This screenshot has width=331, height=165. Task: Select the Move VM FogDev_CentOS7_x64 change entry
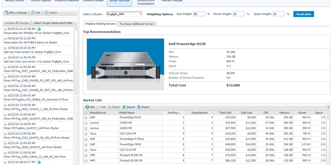point(38,126)
